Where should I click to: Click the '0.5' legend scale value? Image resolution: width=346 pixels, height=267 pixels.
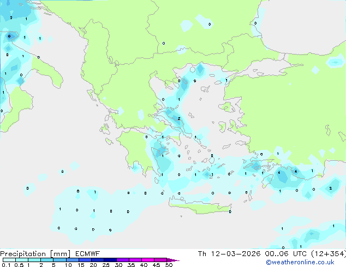point(19,265)
